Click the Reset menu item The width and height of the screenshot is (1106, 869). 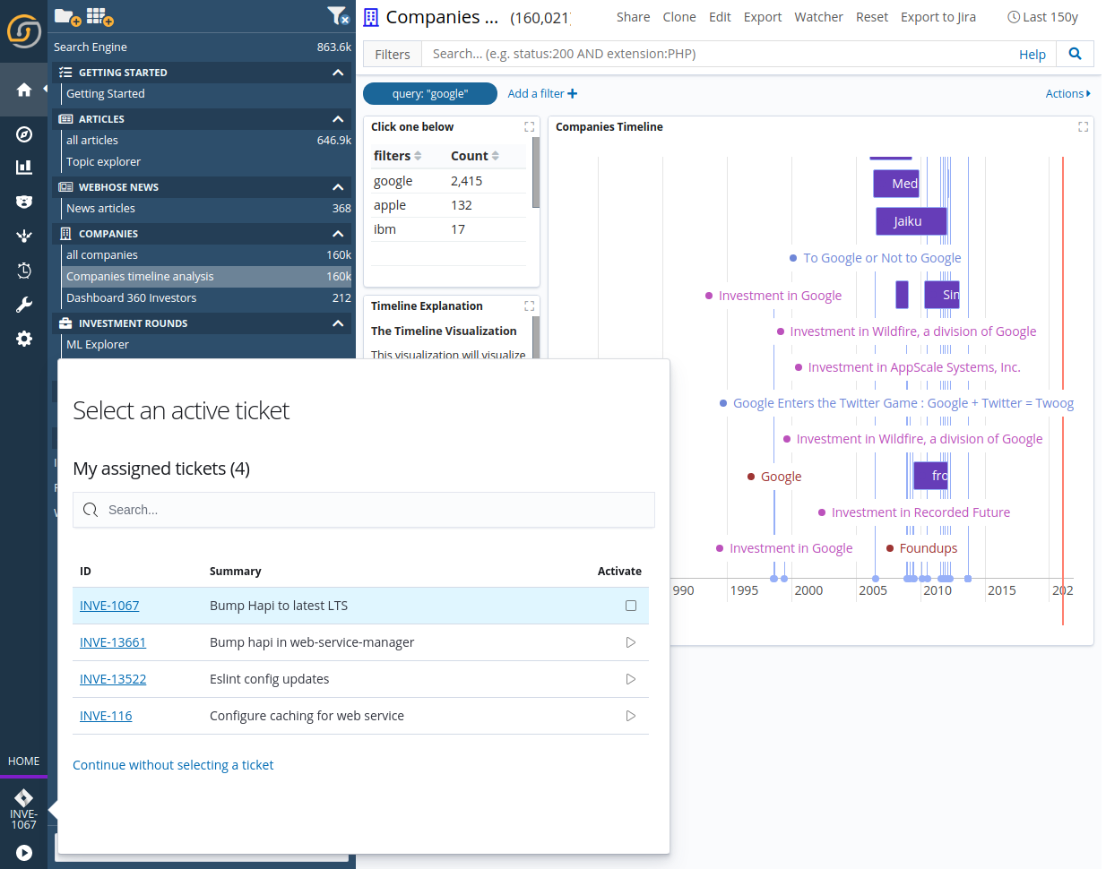872,17
